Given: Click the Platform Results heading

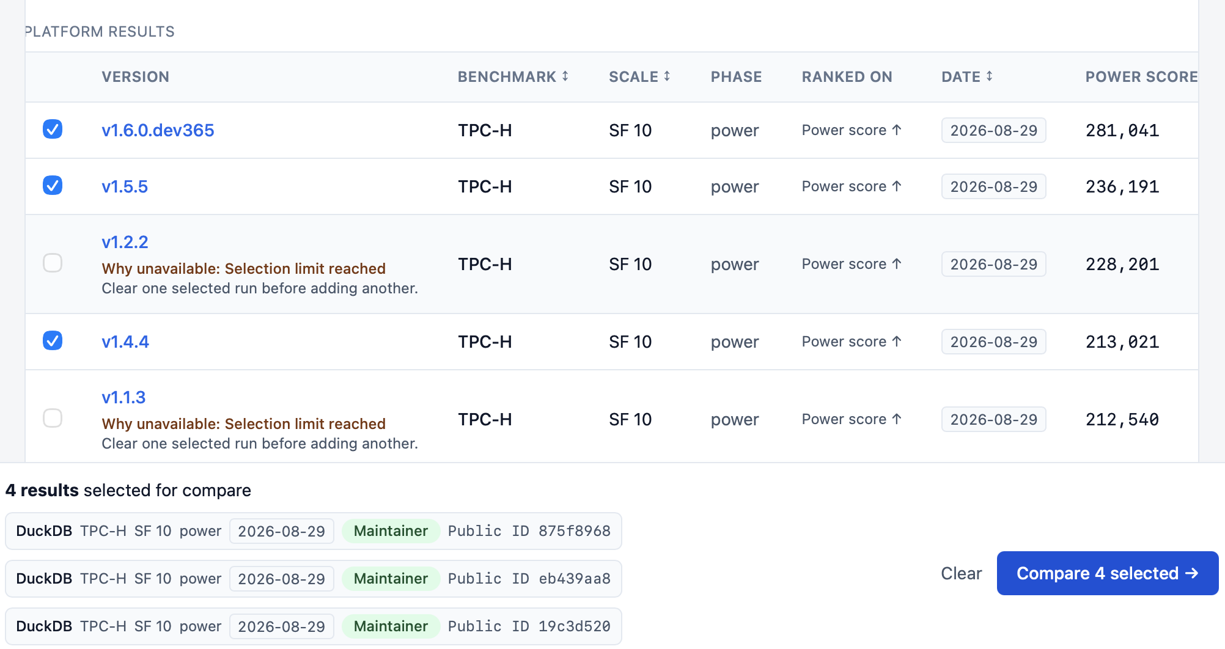Looking at the screenshot, I should pos(100,32).
